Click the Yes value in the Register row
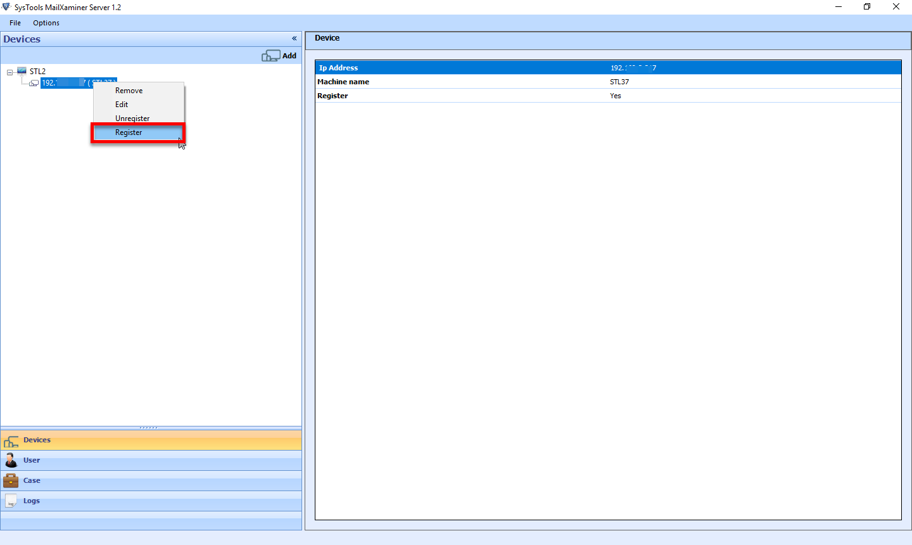 tap(616, 96)
